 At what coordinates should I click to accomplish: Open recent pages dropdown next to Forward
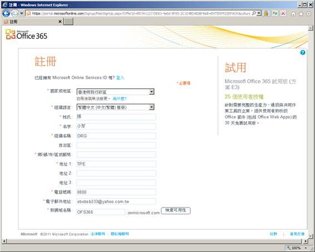22,13
